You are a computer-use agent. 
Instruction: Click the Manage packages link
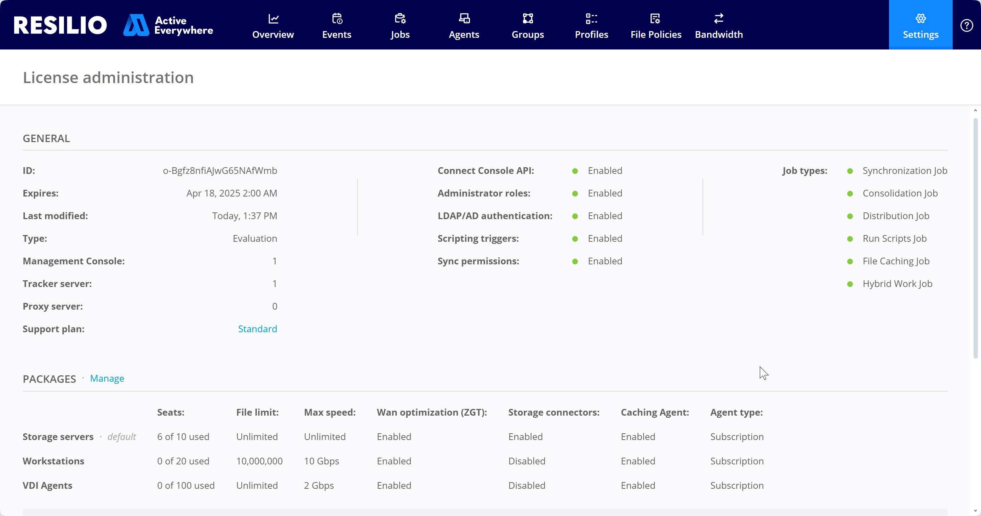pos(107,379)
